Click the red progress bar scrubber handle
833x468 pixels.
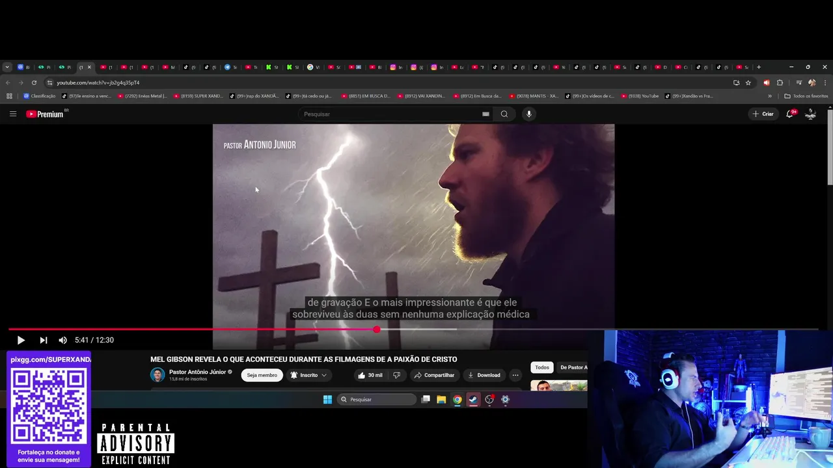point(377,330)
